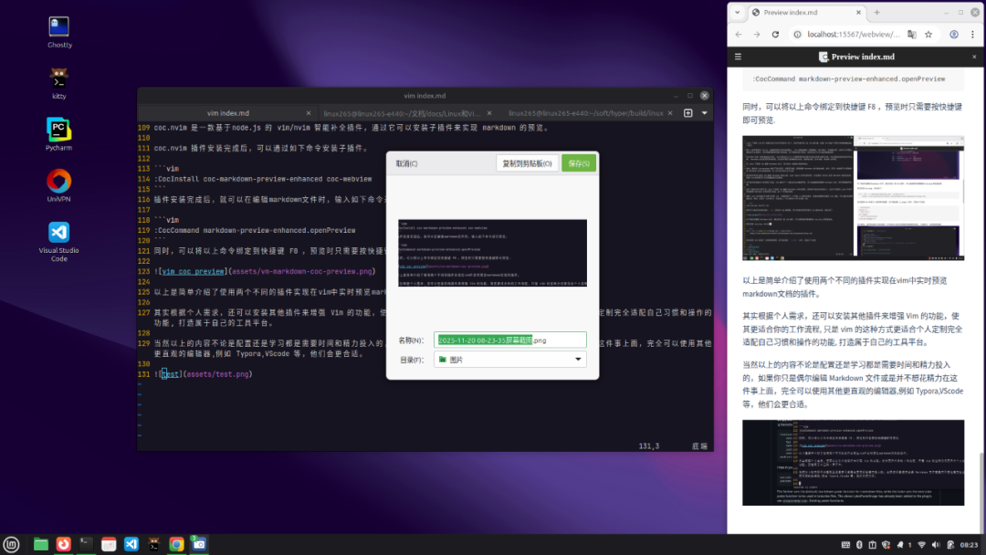The height and width of the screenshot is (555, 986).
Task: Switch to Chrome in the taskbar
Action: coord(177,544)
